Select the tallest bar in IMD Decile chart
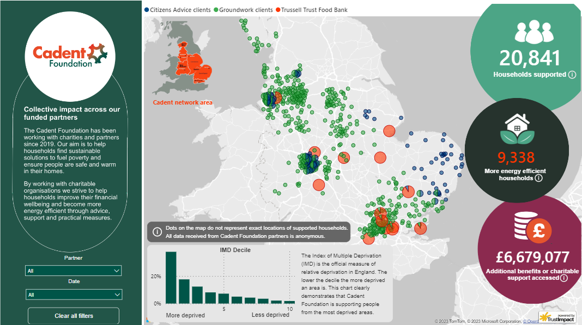Viewport: 582px width, 325px height. click(x=171, y=277)
